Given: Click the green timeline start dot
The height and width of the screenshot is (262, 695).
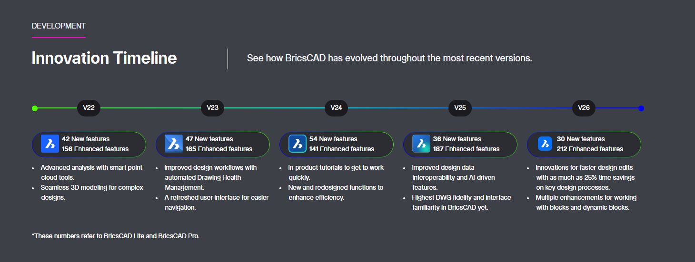Looking at the screenshot, I should click(x=35, y=108).
